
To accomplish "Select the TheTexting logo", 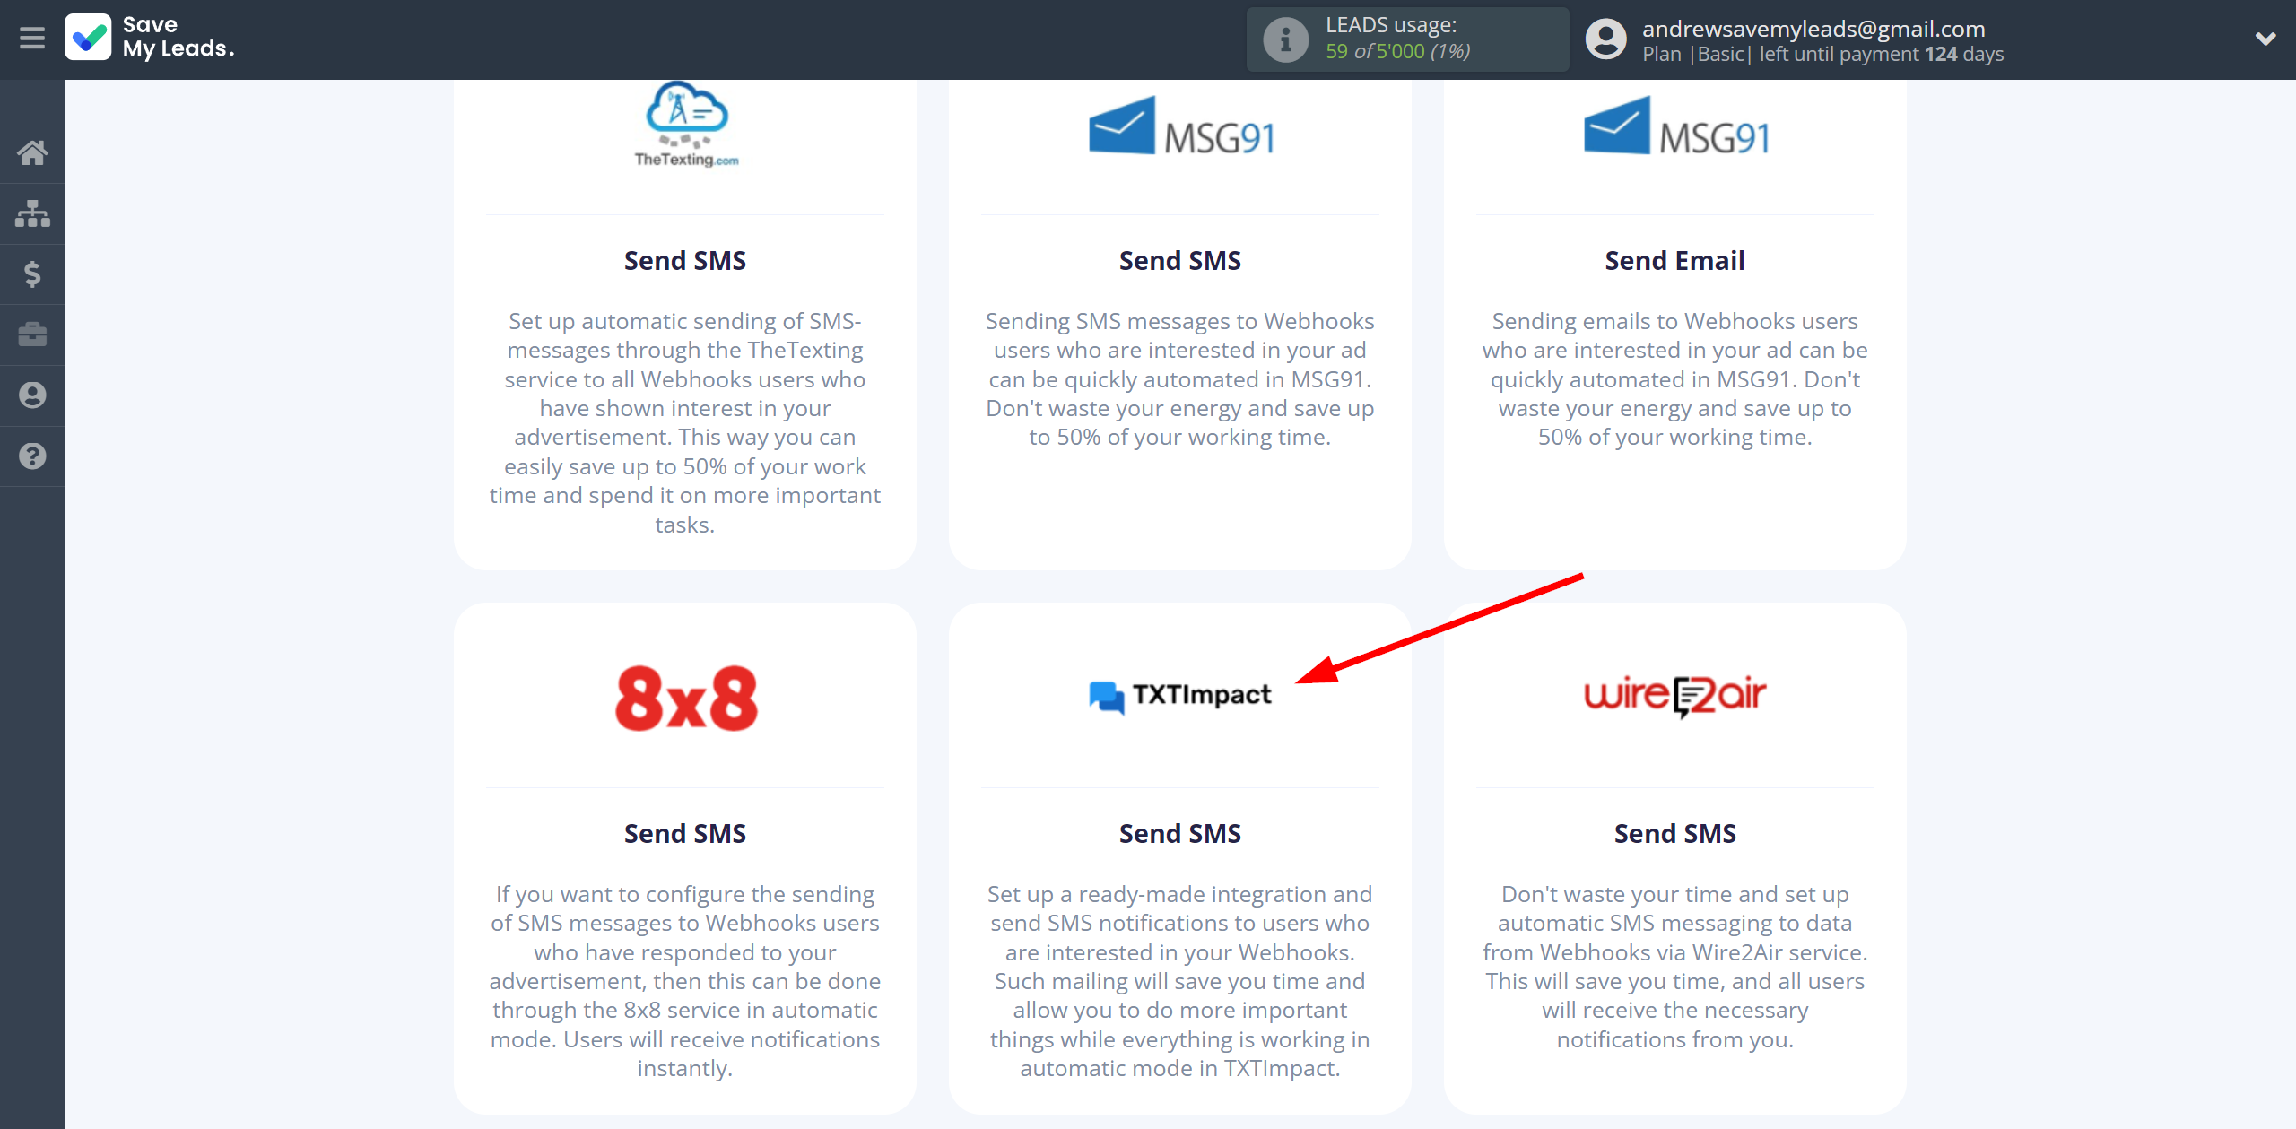I will click(x=686, y=125).
